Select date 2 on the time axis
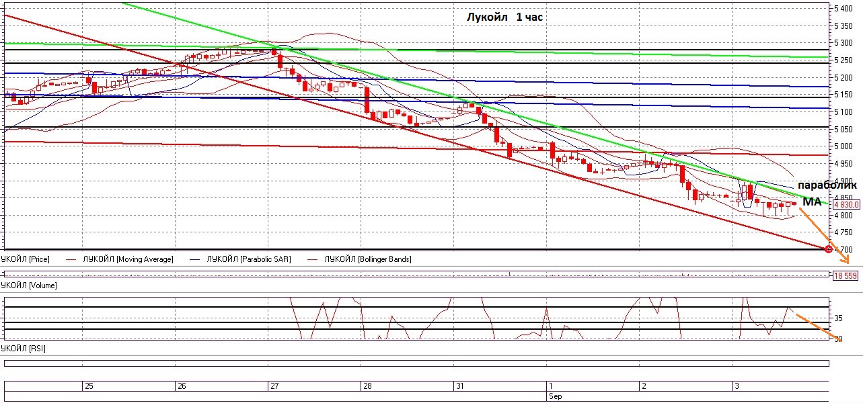Image resolution: width=863 pixels, height=403 pixels. 644,386
